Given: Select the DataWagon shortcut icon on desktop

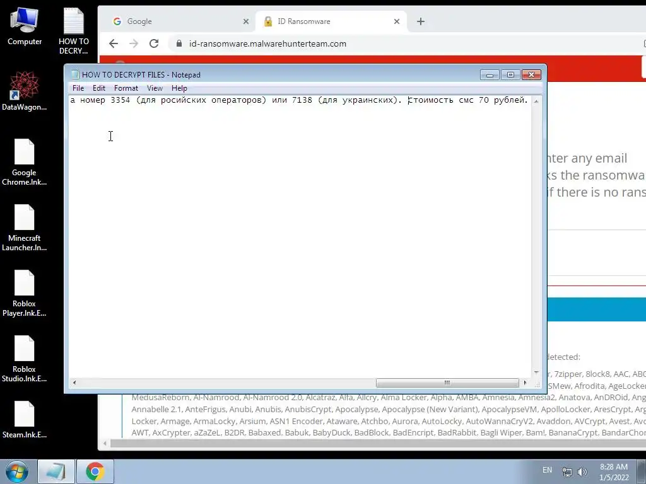Looking at the screenshot, I should point(25,91).
